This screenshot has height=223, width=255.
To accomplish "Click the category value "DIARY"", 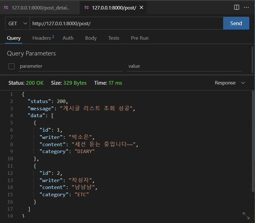I will pos(85,152).
